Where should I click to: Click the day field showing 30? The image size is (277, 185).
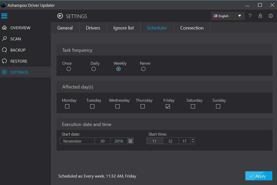(x=102, y=141)
